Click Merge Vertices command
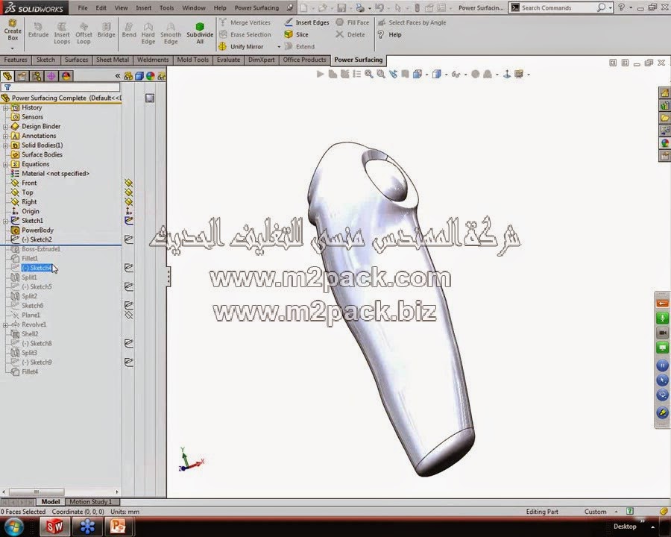The width and height of the screenshot is (671, 537). (245, 22)
